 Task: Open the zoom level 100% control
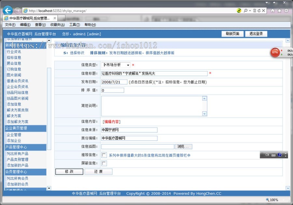(272, 200)
